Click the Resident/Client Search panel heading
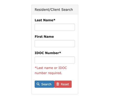Viewport: 123px width, 96px height. 54,10
